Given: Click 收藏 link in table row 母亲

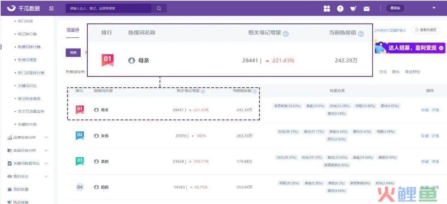Looking at the screenshot, I should (425, 110).
